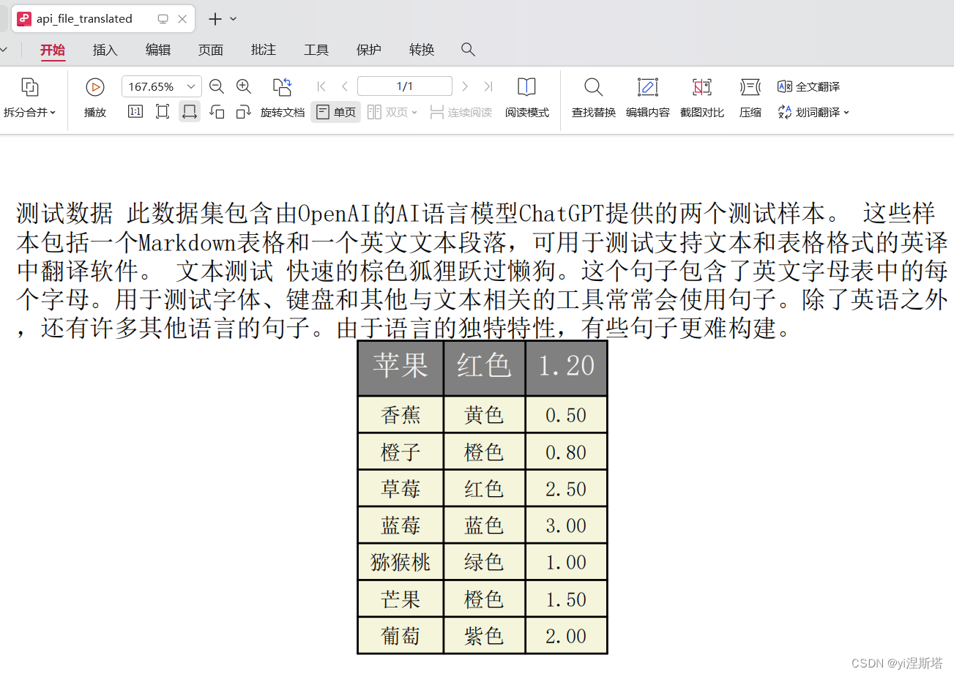Click the 猕猴桃 table cell

(x=400, y=562)
